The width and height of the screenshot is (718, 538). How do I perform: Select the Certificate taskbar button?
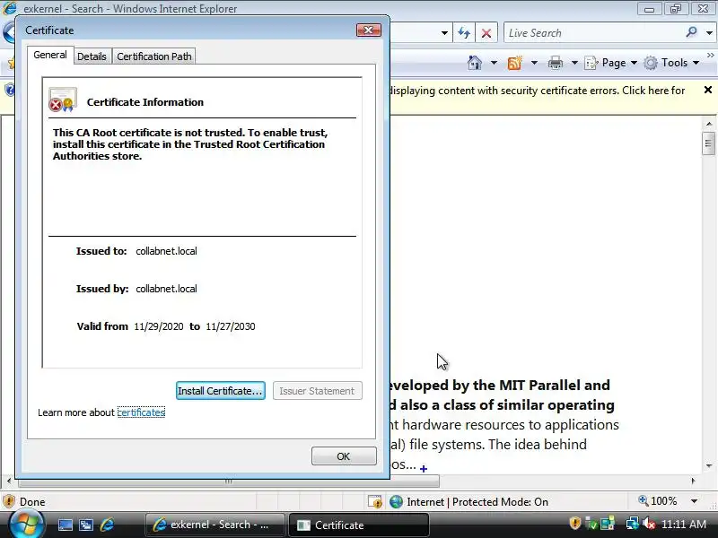tap(358, 525)
